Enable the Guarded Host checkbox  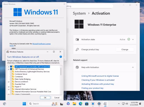(11, 84)
